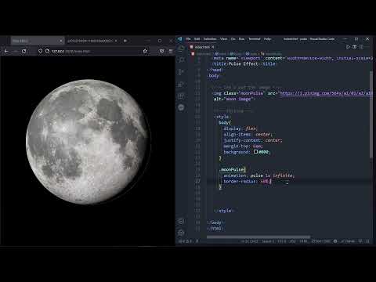Viewport: 376px width, 282px height.
Task: Click the editor vertical scrollbar
Action: [x=371, y=114]
